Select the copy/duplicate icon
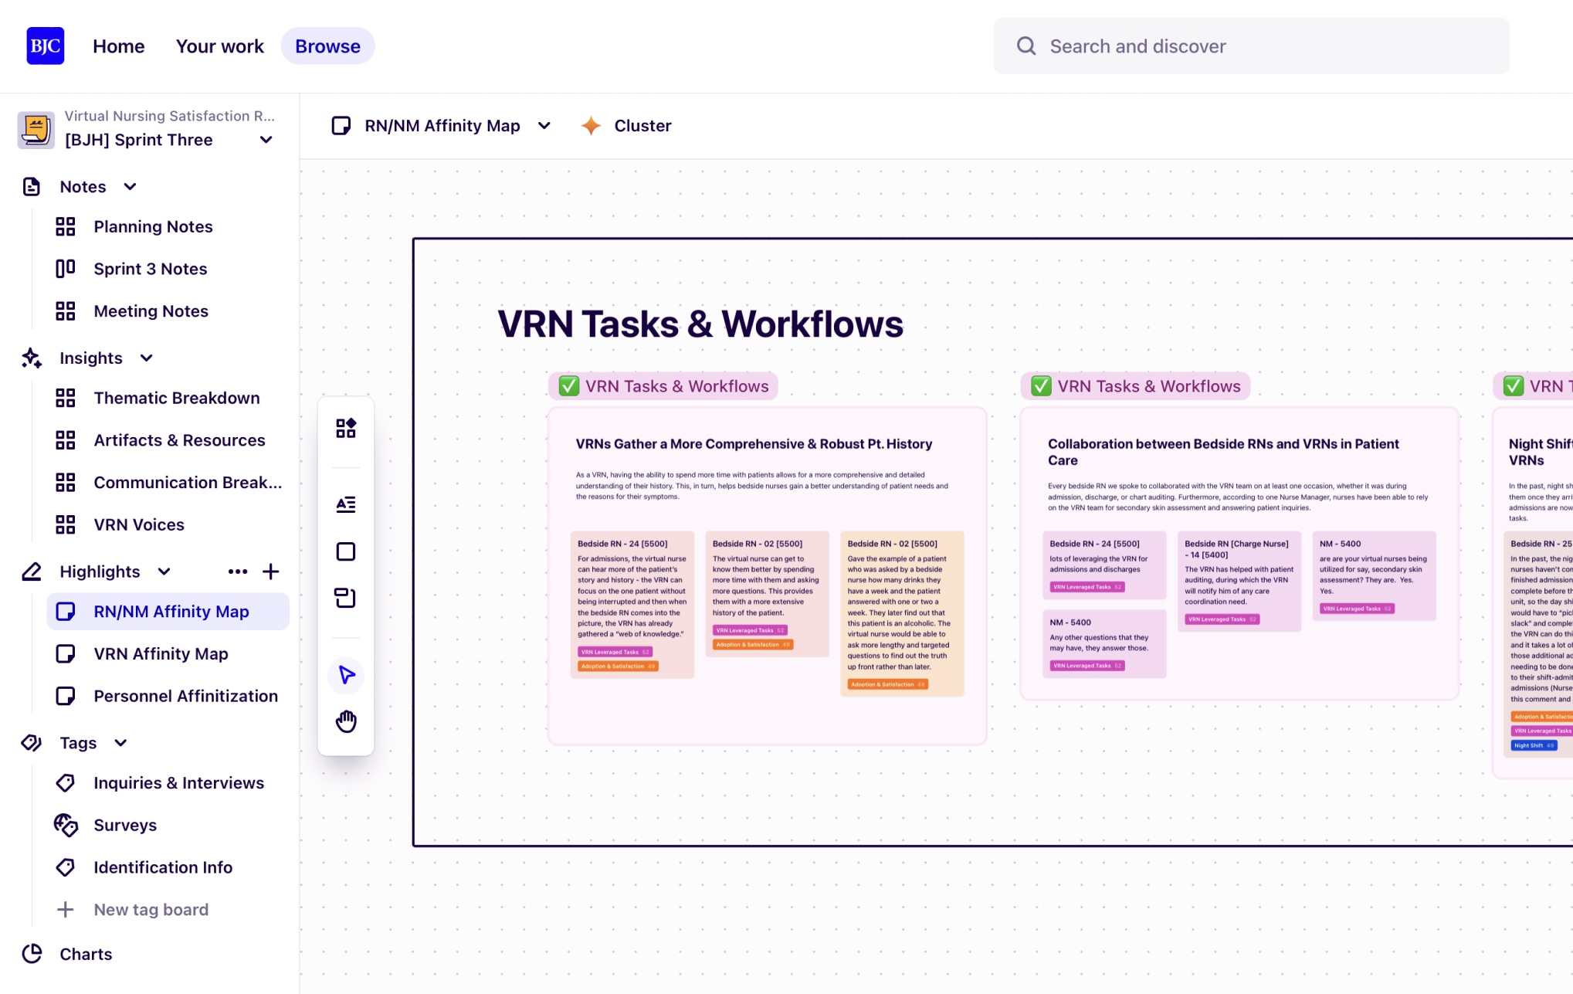The width and height of the screenshot is (1573, 994). coord(347,598)
